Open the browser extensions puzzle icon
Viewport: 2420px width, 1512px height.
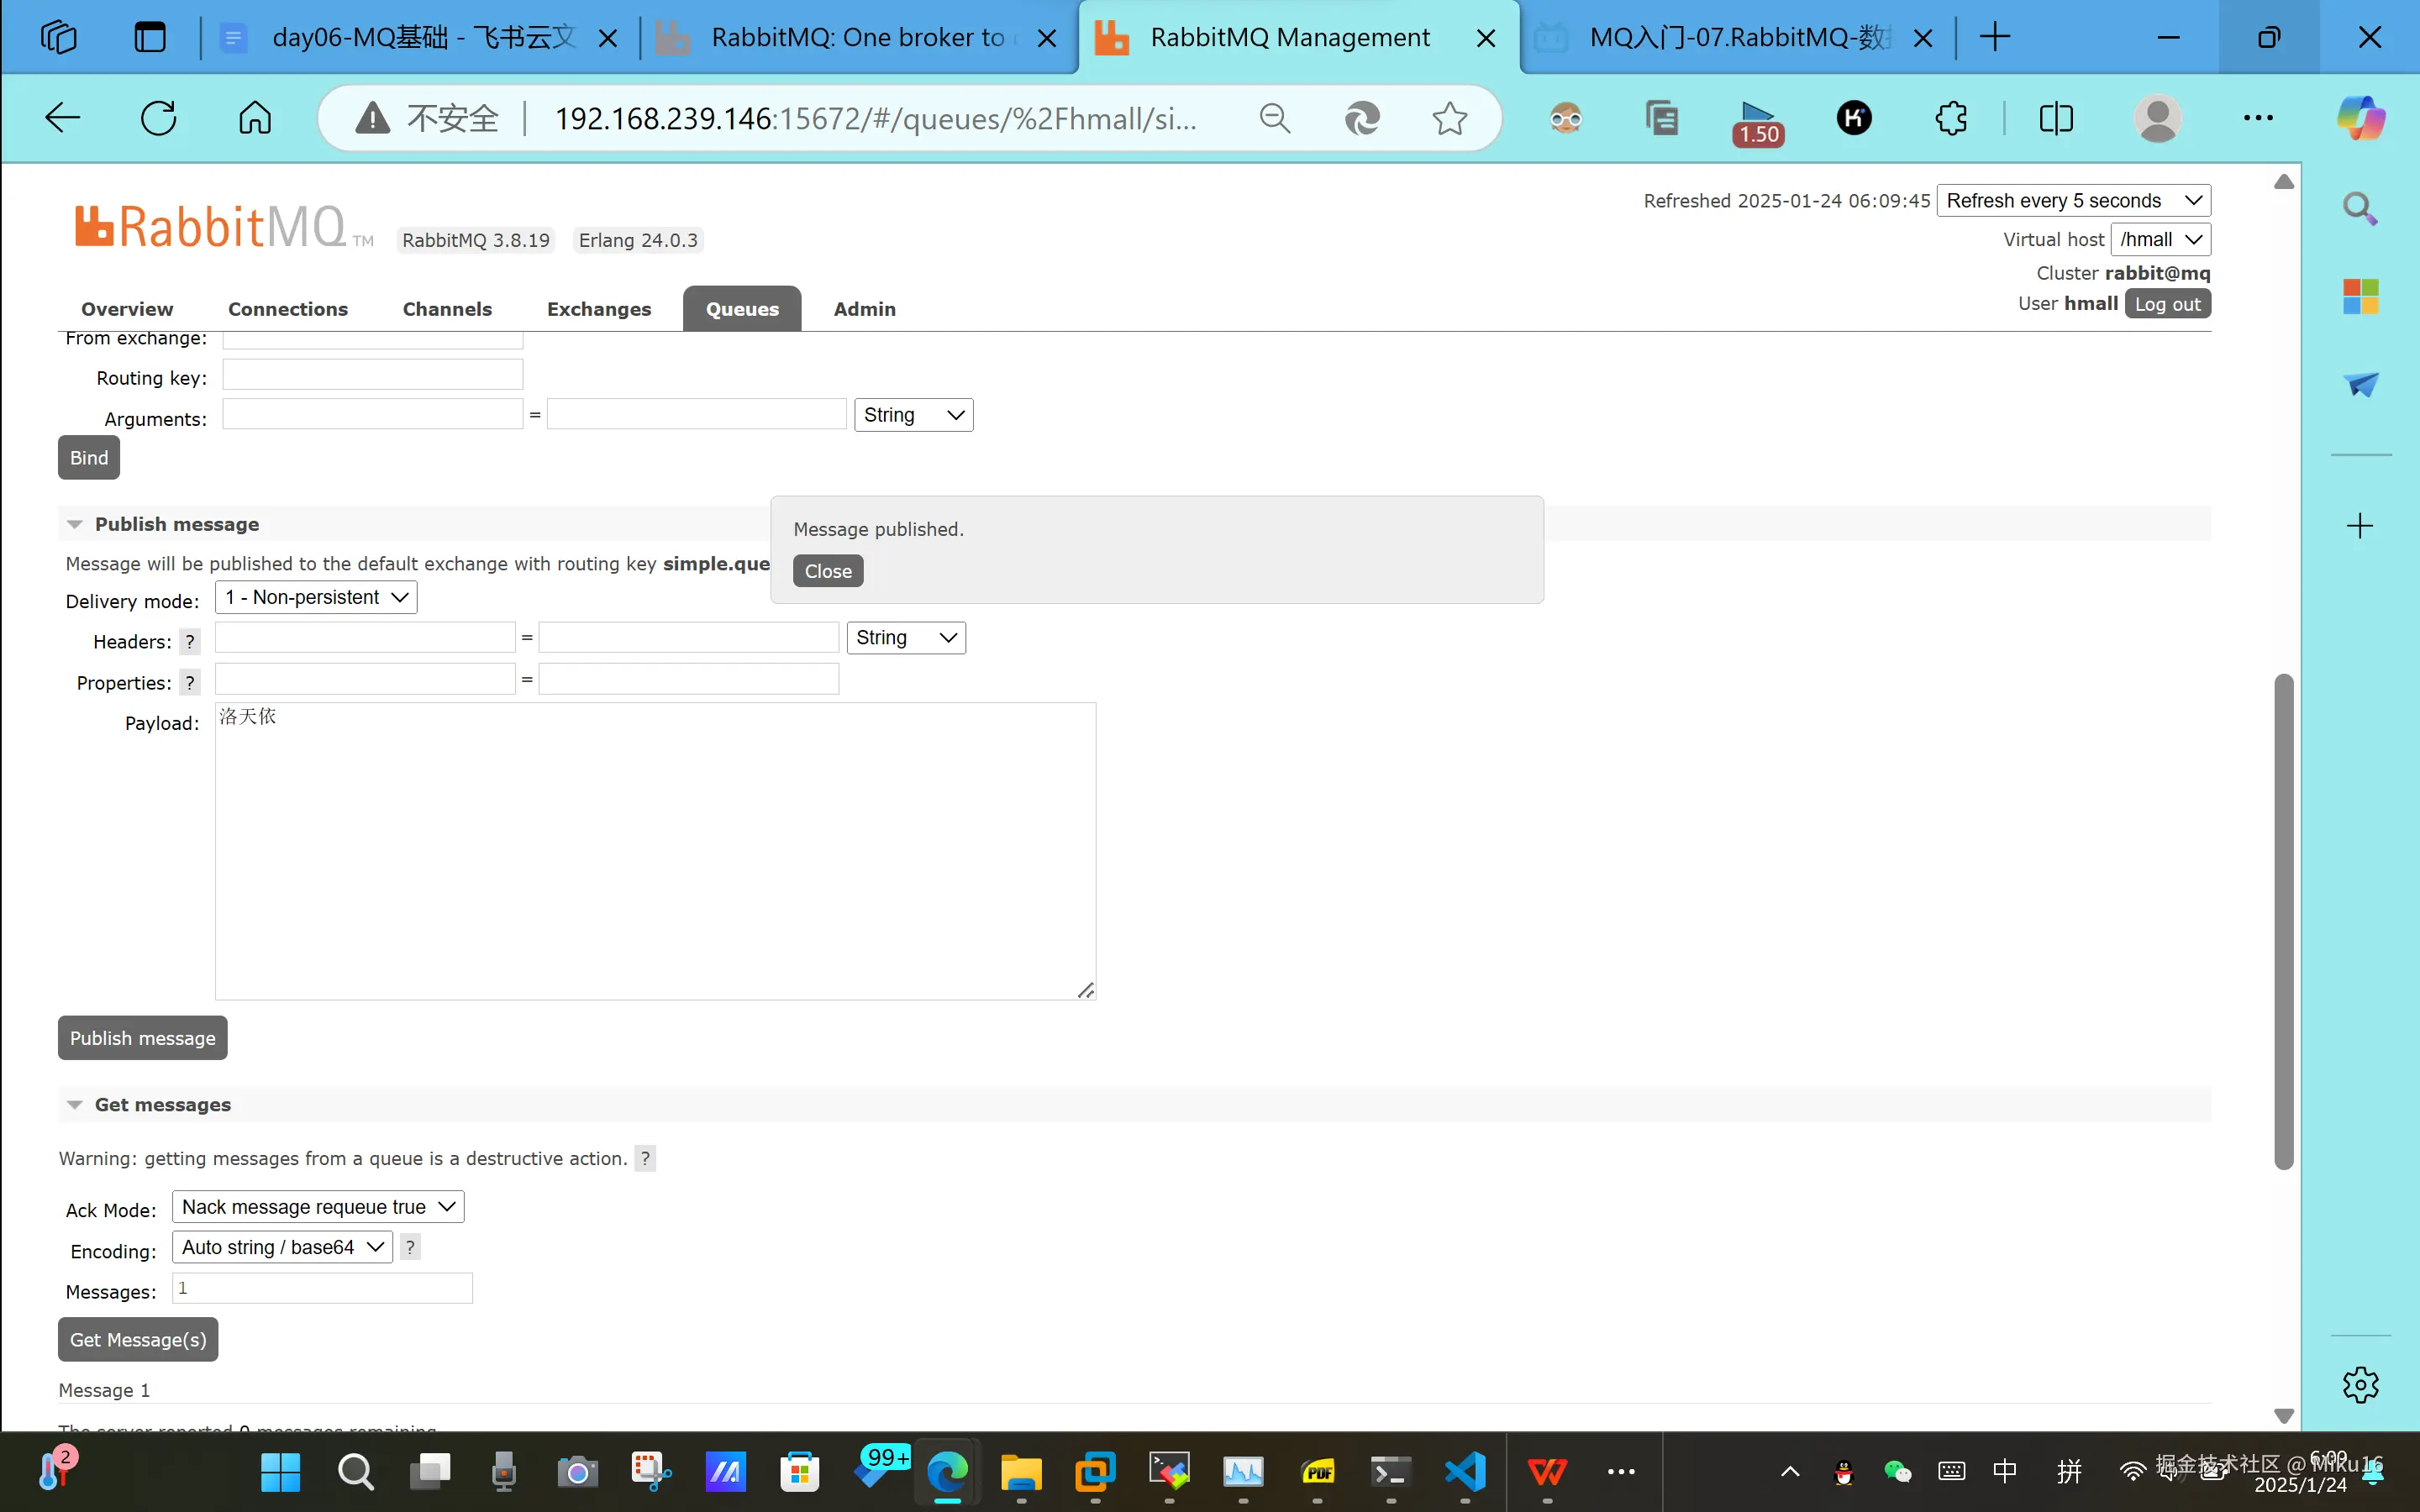(1950, 119)
